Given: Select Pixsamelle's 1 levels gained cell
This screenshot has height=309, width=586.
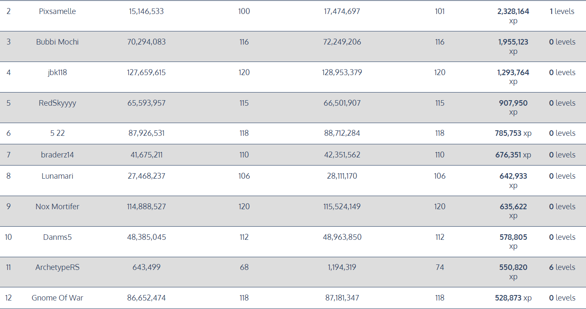Looking at the screenshot, I should point(562,11).
